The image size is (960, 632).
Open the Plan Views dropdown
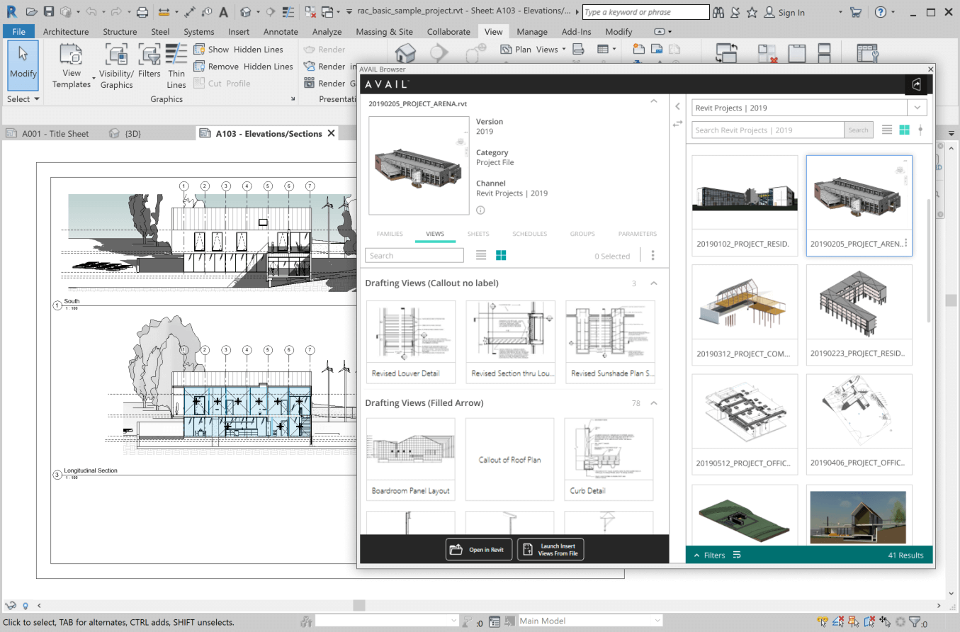pyautogui.click(x=533, y=50)
